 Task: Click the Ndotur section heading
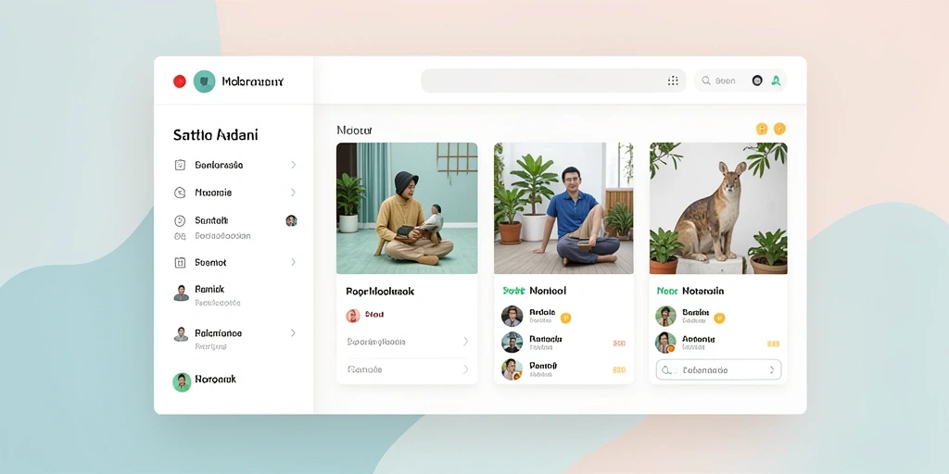coord(355,130)
